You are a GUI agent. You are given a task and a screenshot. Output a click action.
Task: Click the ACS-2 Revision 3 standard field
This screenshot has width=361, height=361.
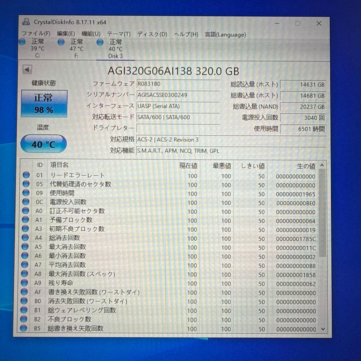231,139
